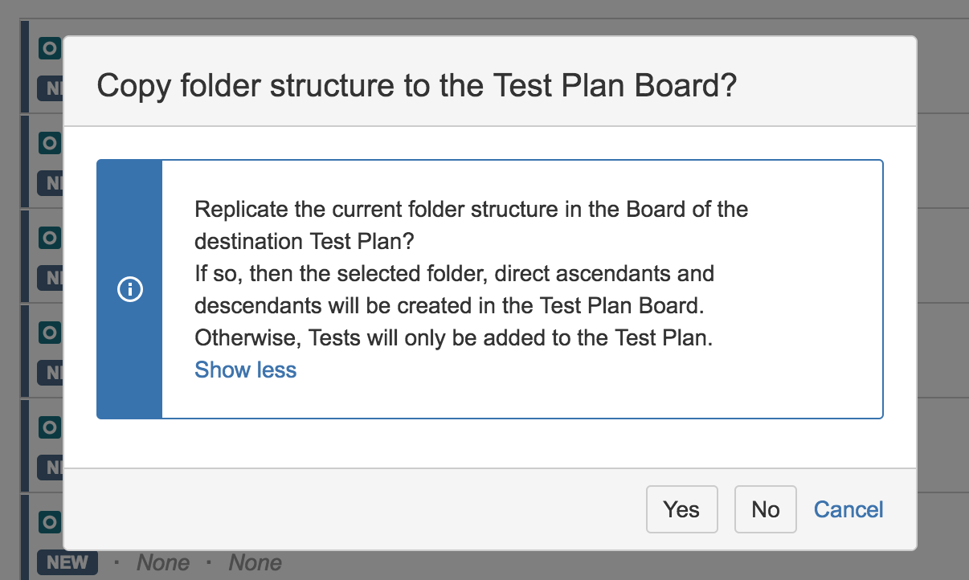Click the topmost test issue icon behind dialog

(50, 48)
